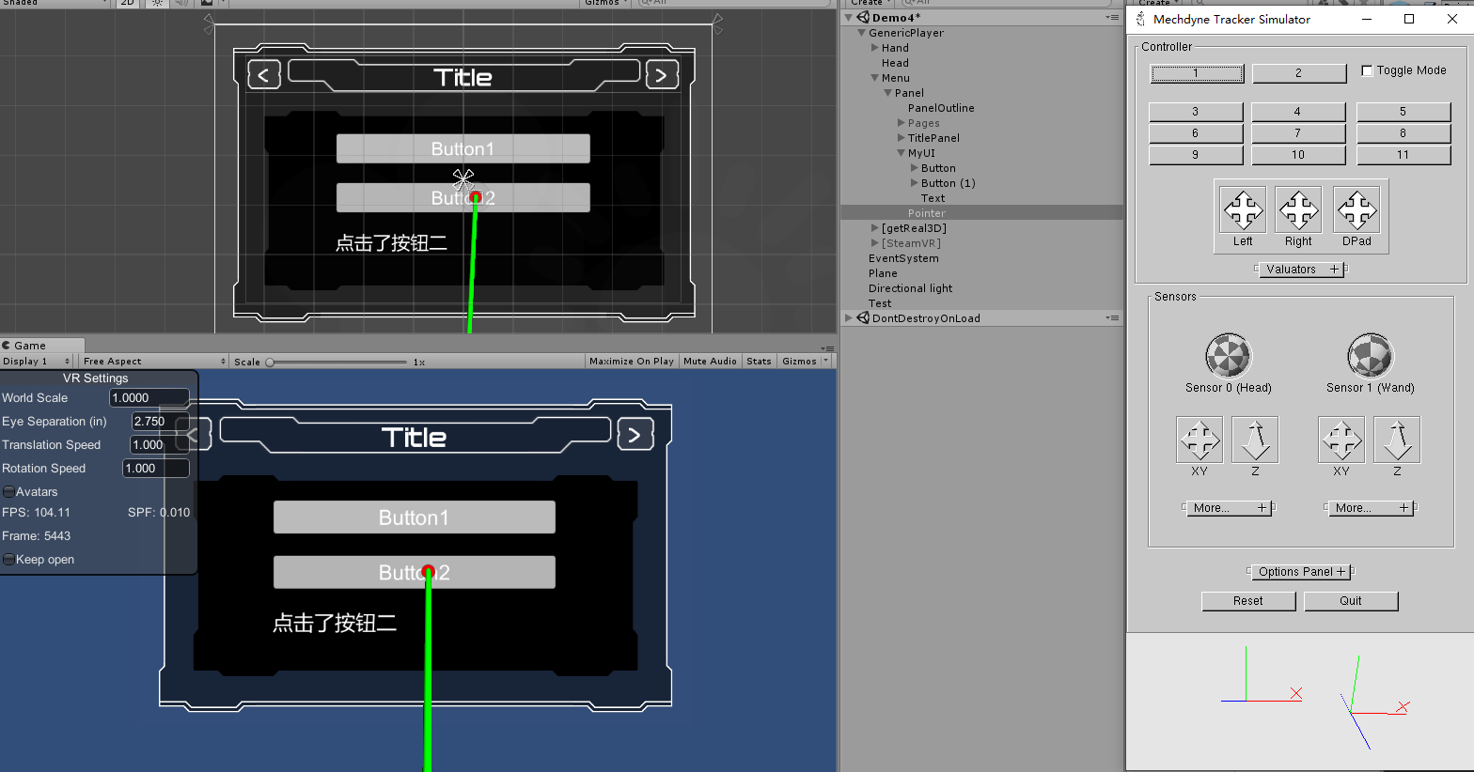
Task: Click controller button 7
Action: 1298,133
